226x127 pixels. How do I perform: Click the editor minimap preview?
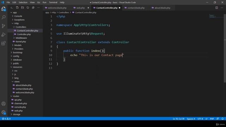(216, 16)
